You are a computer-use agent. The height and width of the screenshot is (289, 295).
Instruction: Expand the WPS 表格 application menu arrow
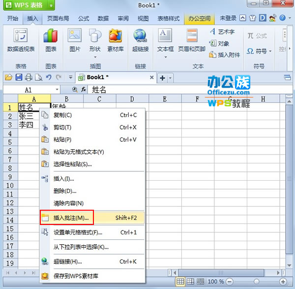coord(51,5)
